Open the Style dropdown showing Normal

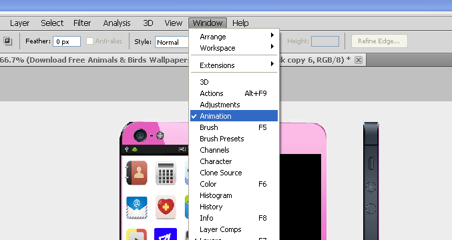pos(172,42)
